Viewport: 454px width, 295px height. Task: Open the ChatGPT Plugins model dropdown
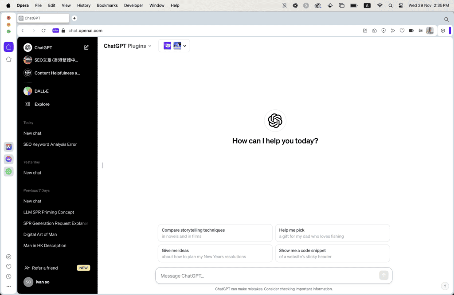click(128, 46)
